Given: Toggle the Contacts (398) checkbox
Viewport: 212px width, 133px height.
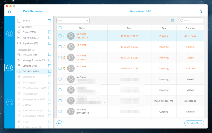Looking at the screenshot, I should pos(50,66).
